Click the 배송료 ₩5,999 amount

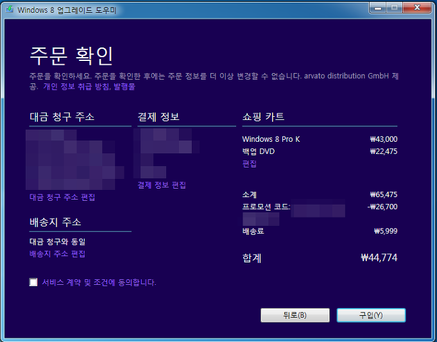(386, 231)
